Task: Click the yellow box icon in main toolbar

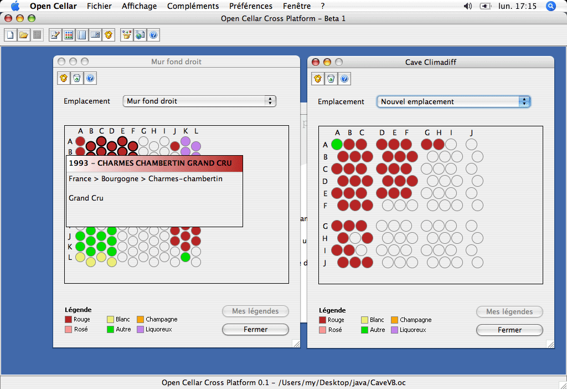Action: click(109, 35)
